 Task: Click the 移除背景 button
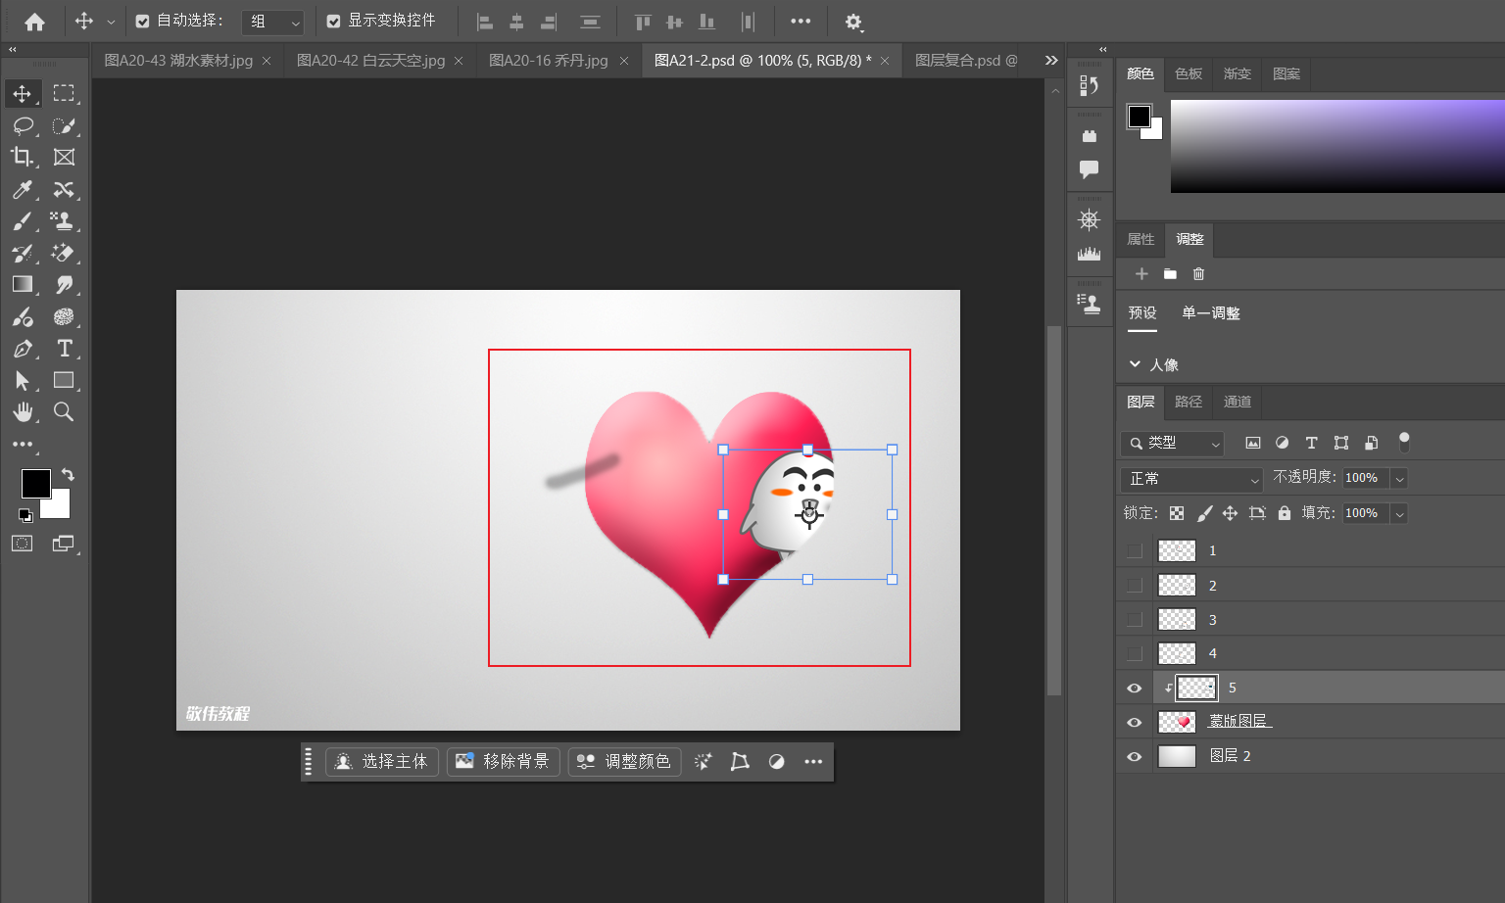504,761
